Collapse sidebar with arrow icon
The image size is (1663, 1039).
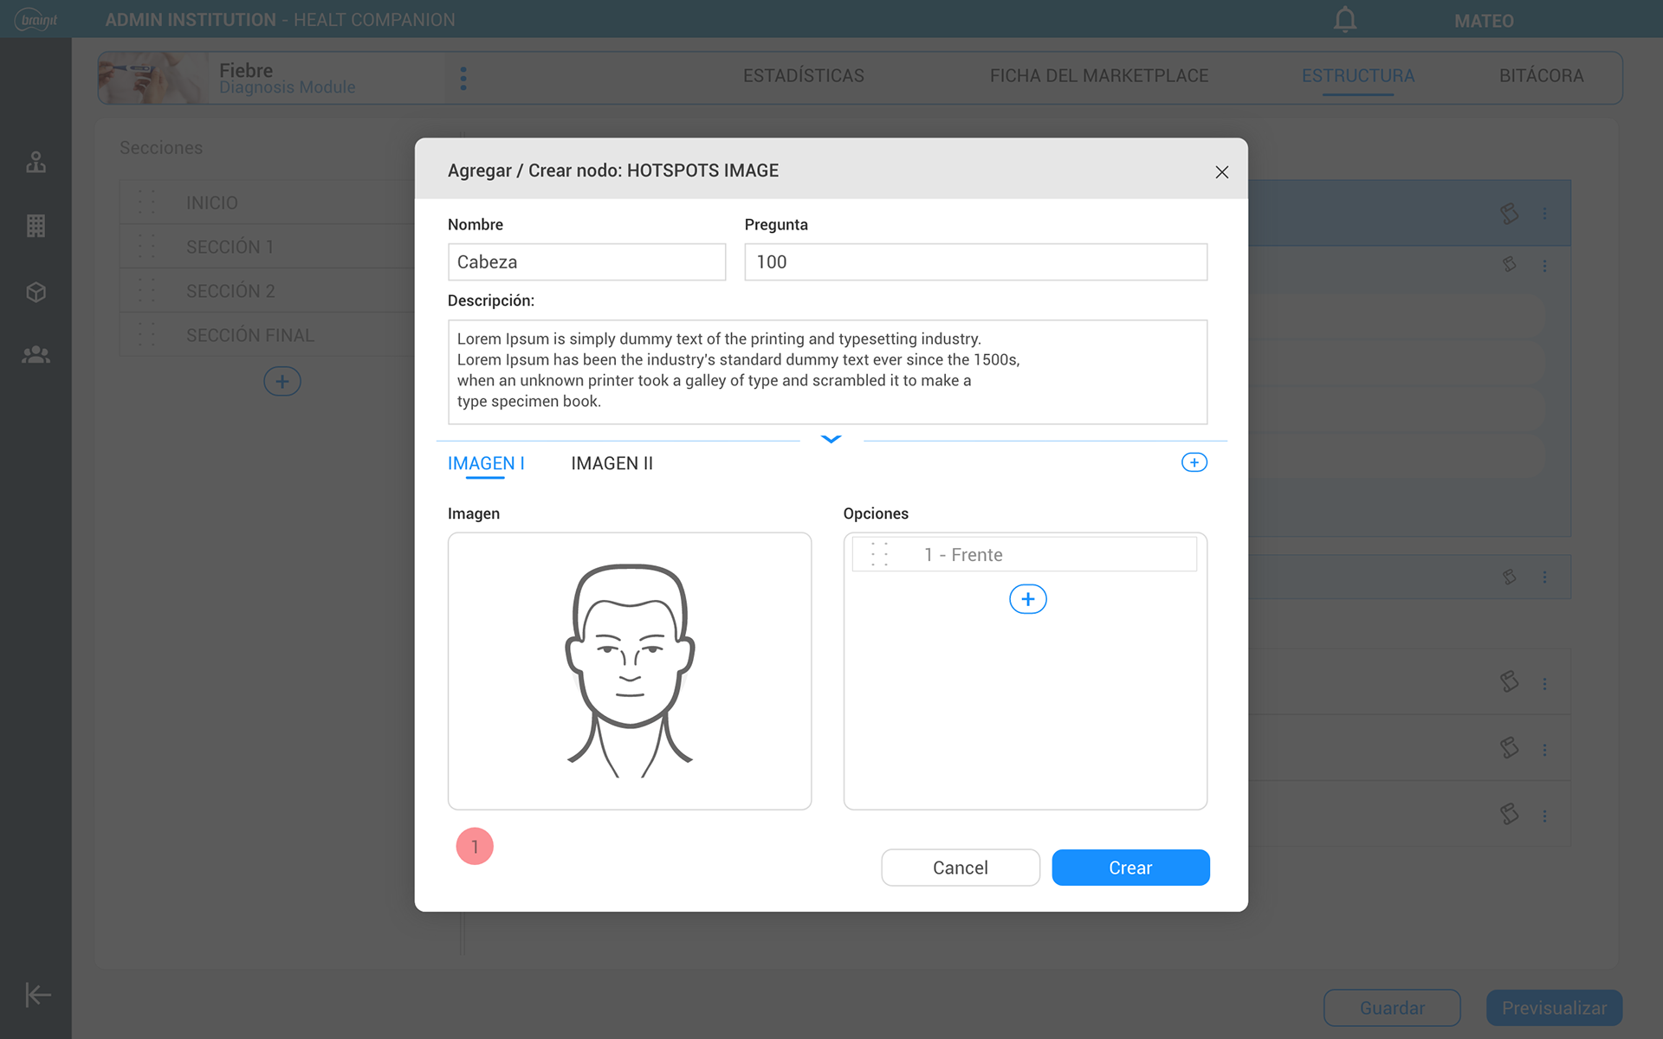(37, 995)
